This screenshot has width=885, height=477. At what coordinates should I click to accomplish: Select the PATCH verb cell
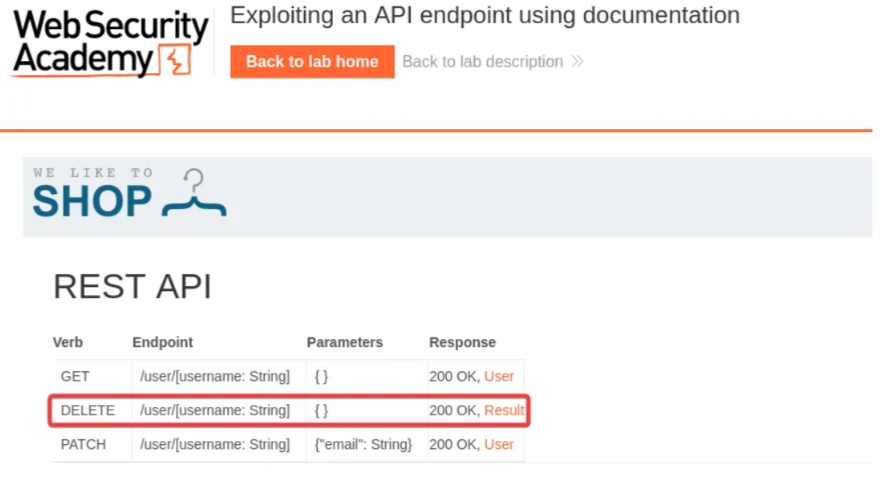tap(83, 444)
